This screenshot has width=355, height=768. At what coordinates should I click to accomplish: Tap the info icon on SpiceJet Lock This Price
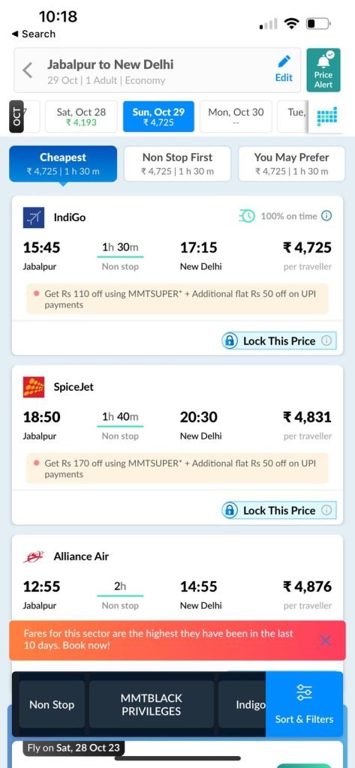[x=326, y=510]
